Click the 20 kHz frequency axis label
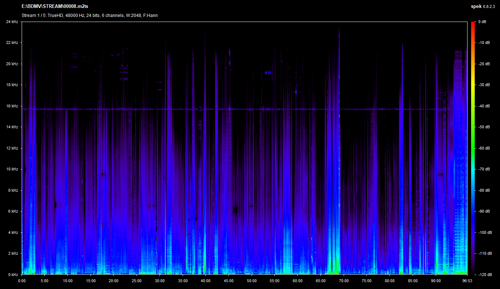This screenshot has width=500, height=289. 12,64
